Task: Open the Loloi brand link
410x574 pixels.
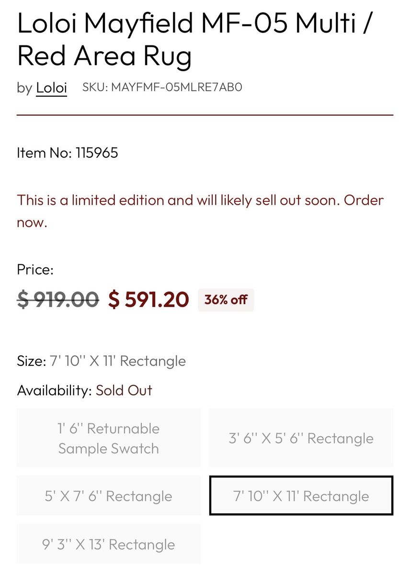Action: [51, 88]
